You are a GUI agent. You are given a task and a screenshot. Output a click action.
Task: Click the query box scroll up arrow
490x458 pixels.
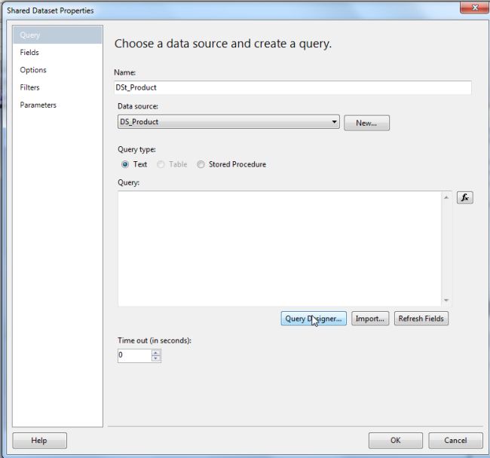pos(446,197)
